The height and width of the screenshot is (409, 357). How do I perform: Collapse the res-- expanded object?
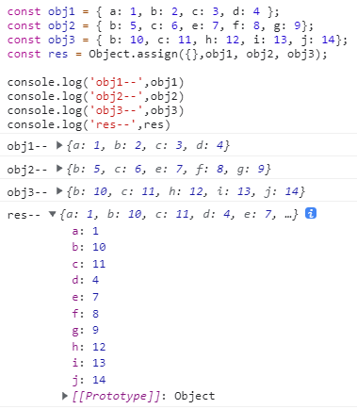(53, 214)
